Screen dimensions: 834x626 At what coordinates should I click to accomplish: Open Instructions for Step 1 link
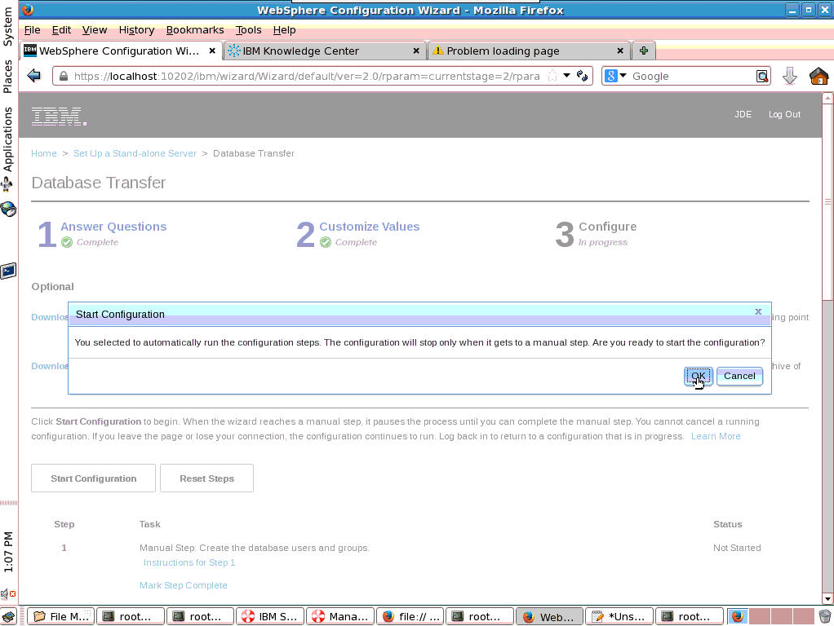189,562
